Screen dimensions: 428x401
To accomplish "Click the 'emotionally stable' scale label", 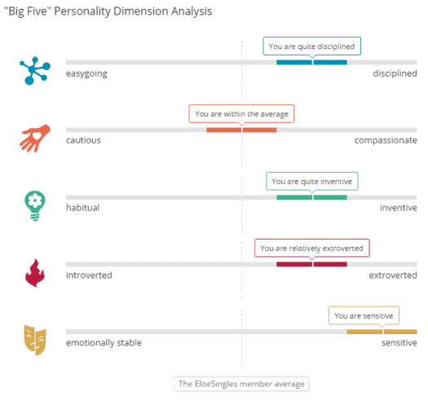I will pyautogui.click(x=104, y=343).
